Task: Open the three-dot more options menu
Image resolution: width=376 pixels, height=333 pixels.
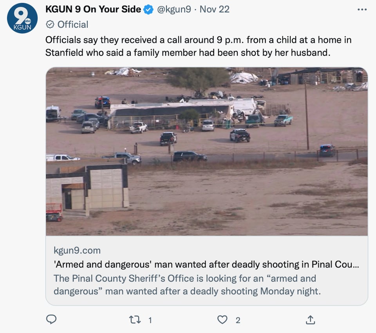Action: [362, 9]
